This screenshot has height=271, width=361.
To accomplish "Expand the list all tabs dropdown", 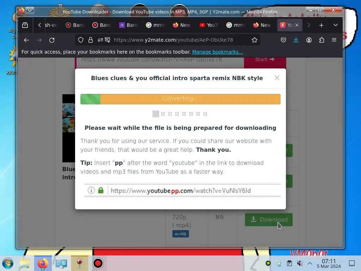I will click(336, 25).
